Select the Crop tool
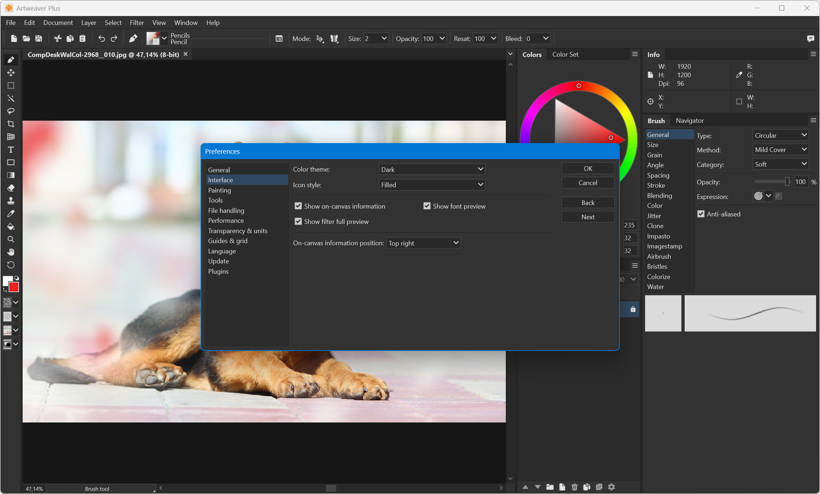Viewport: 820px width, 494px height. point(11,124)
